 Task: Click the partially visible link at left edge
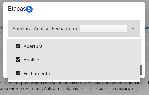pyautogui.click(x=2, y=27)
